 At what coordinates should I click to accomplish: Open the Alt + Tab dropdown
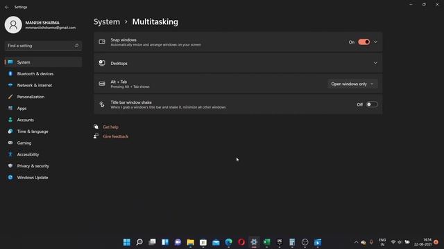[x=352, y=84]
